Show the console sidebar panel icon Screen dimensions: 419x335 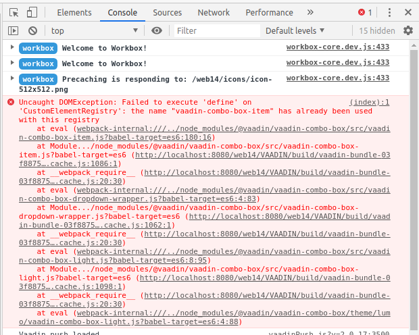[x=14, y=30]
